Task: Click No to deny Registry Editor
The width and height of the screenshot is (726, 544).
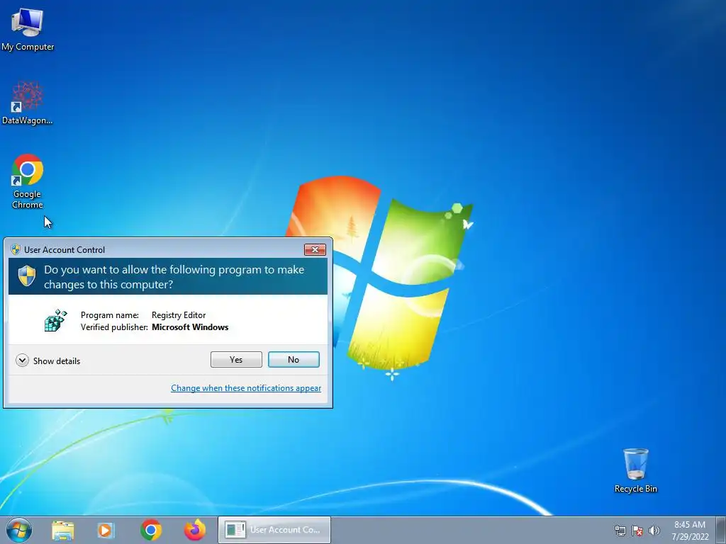Action: pyautogui.click(x=294, y=359)
